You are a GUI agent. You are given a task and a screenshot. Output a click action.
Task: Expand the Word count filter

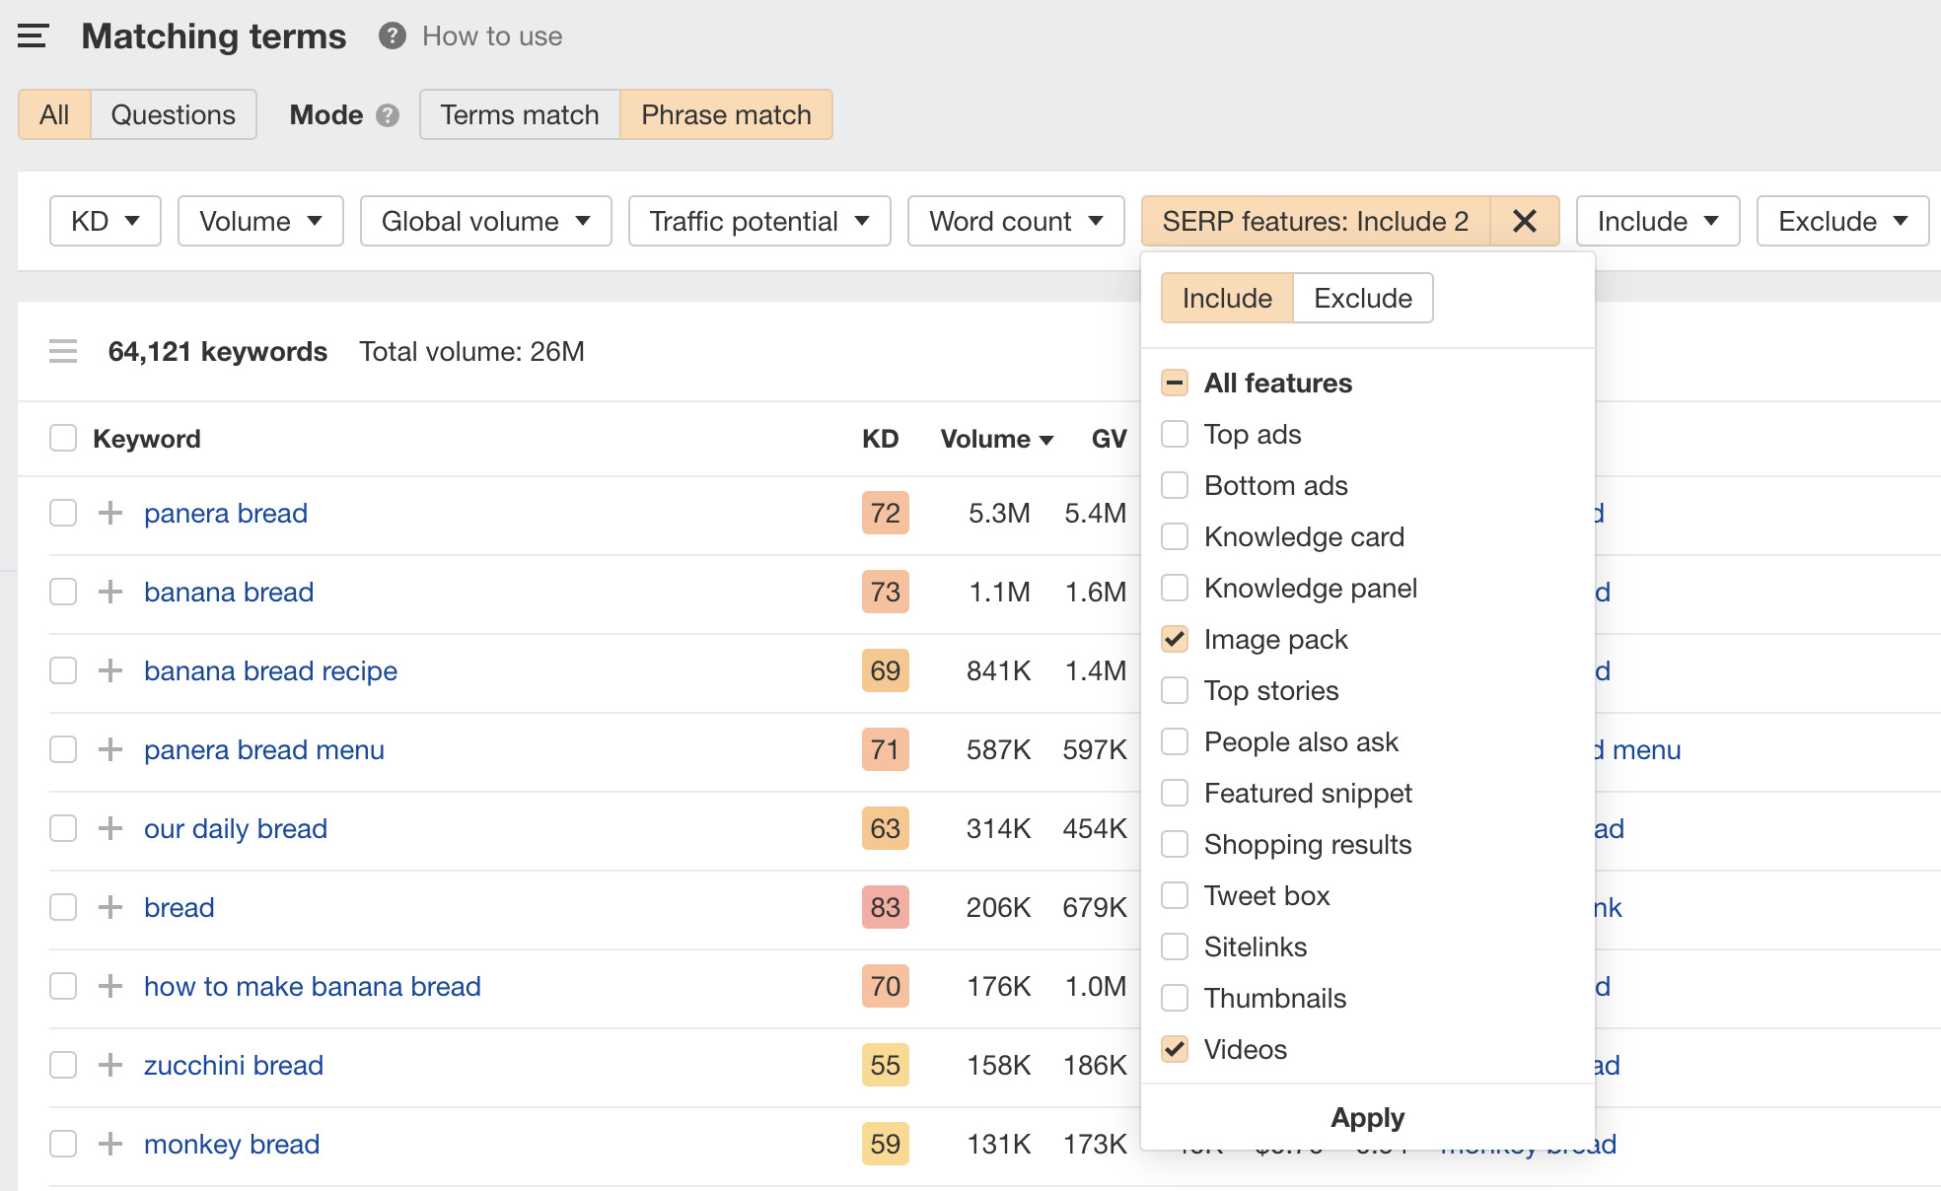point(1015,221)
